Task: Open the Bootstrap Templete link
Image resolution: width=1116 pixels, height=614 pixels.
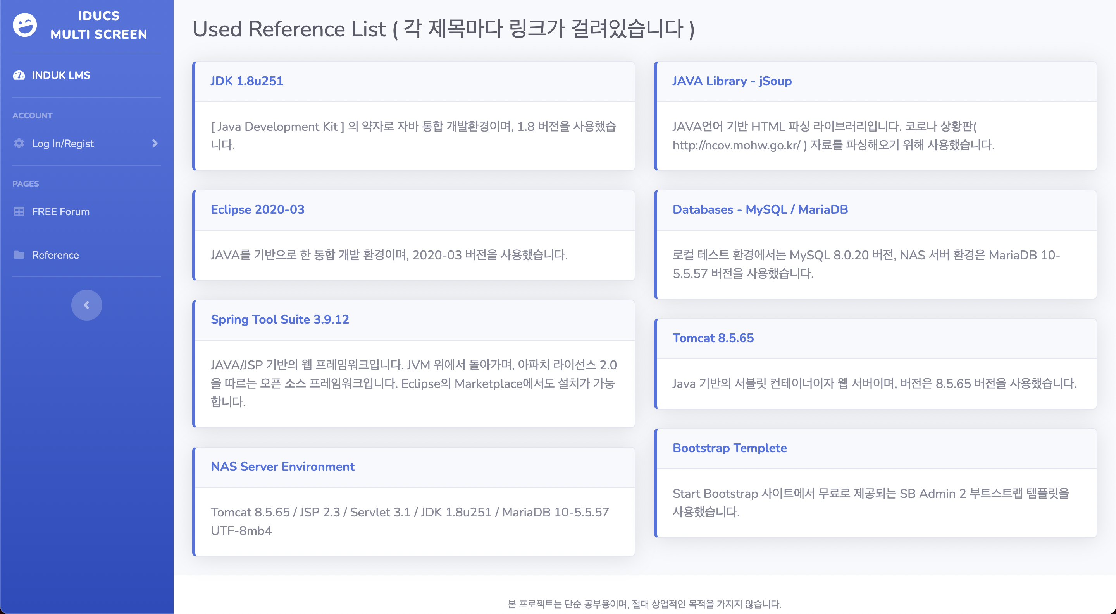Action: [x=730, y=448]
